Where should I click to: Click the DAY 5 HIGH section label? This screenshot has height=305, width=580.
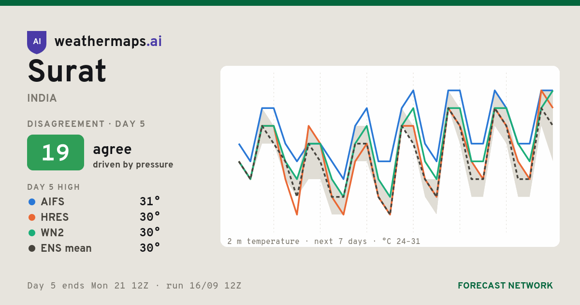[54, 187]
